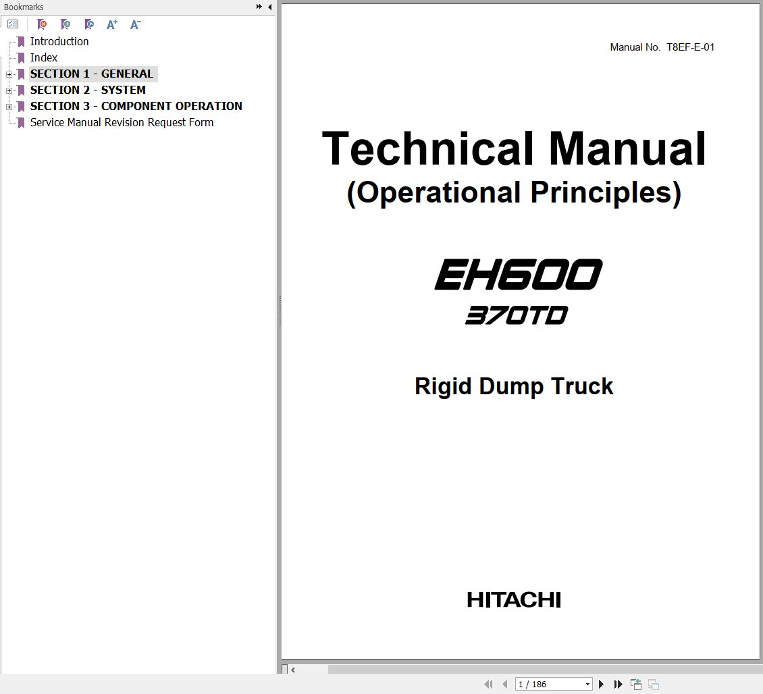Viewport: 763px width, 694px height.
Task: Expand the bookmarks panel with double arrow
Action: coord(259,7)
